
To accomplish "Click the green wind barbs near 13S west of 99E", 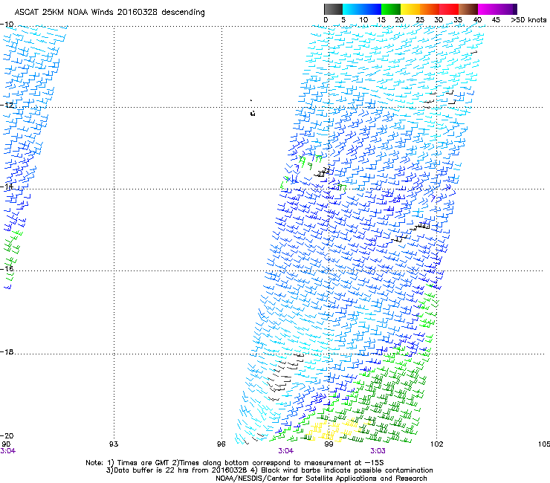I will pyautogui.click(x=310, y=161).
